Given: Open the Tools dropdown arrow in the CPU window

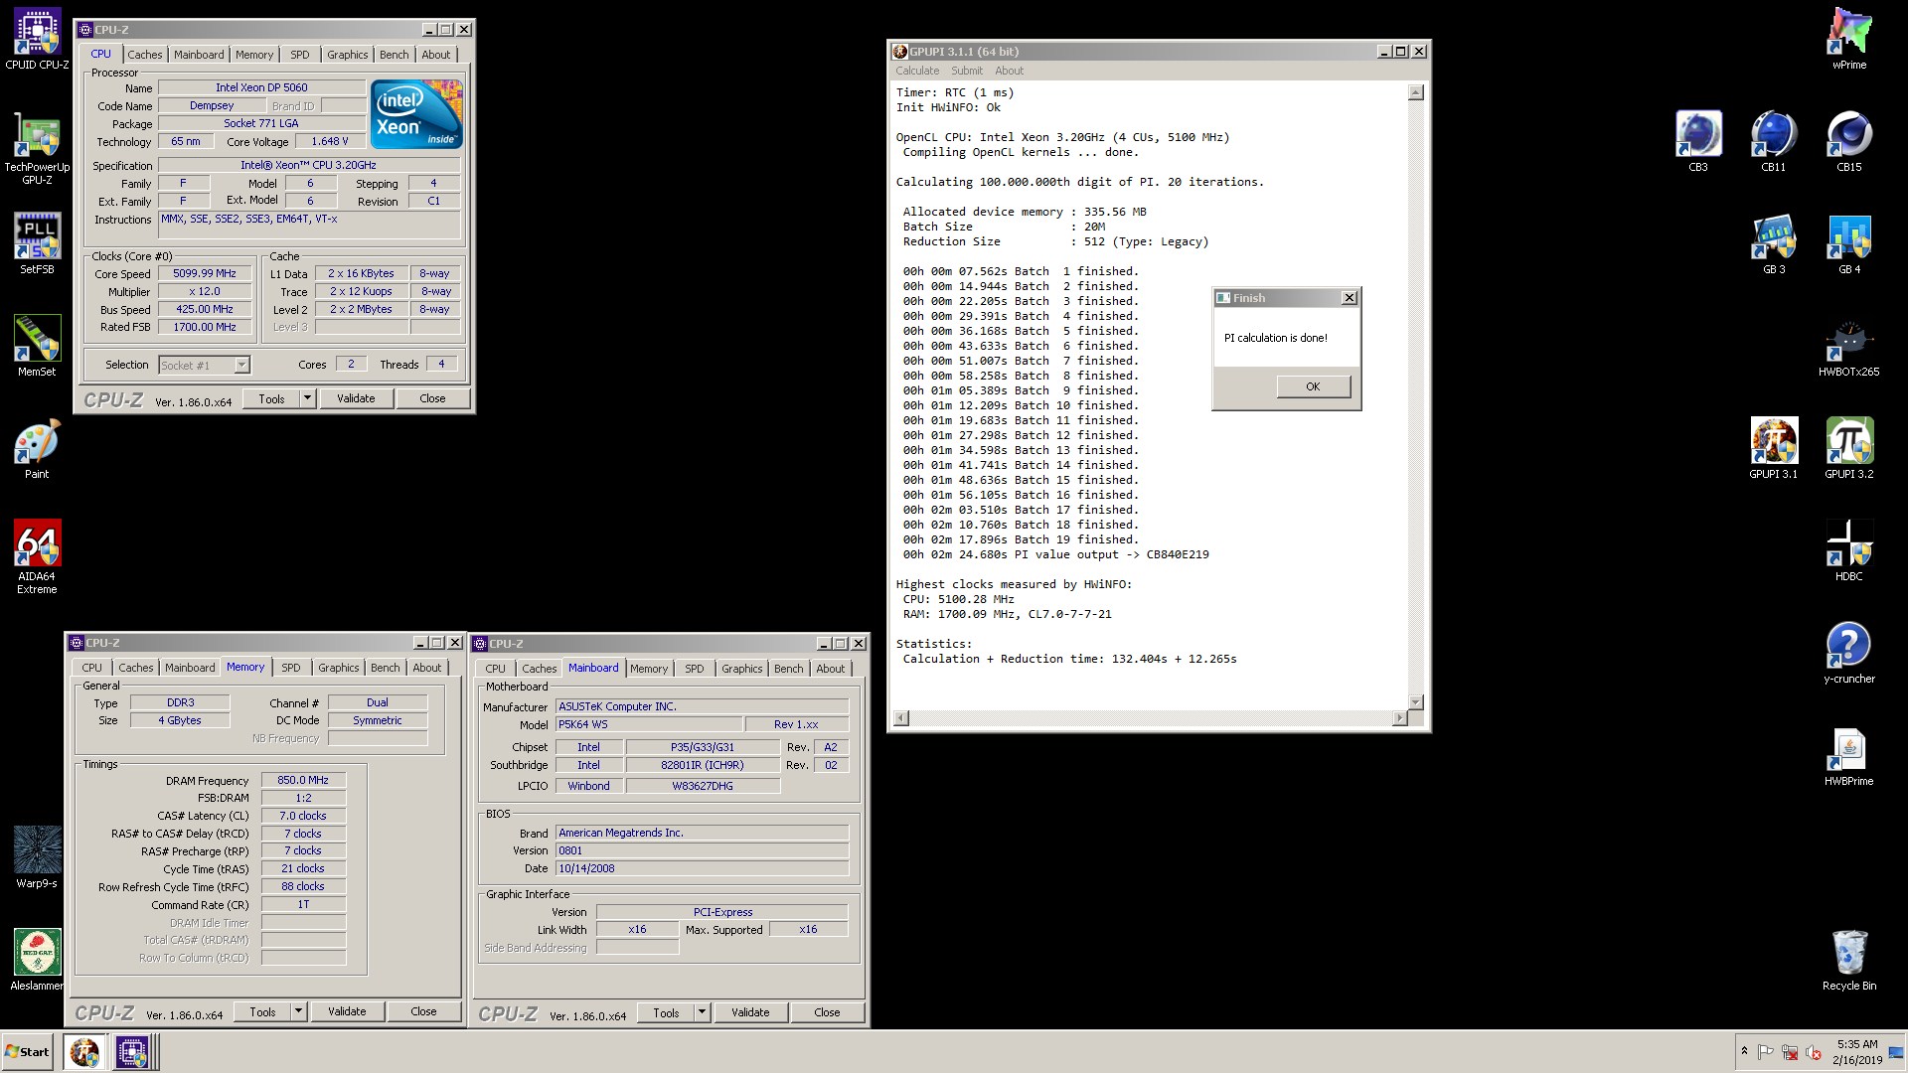Looking at the screenshot, I should pyautogui.click(x=307, y=398).
